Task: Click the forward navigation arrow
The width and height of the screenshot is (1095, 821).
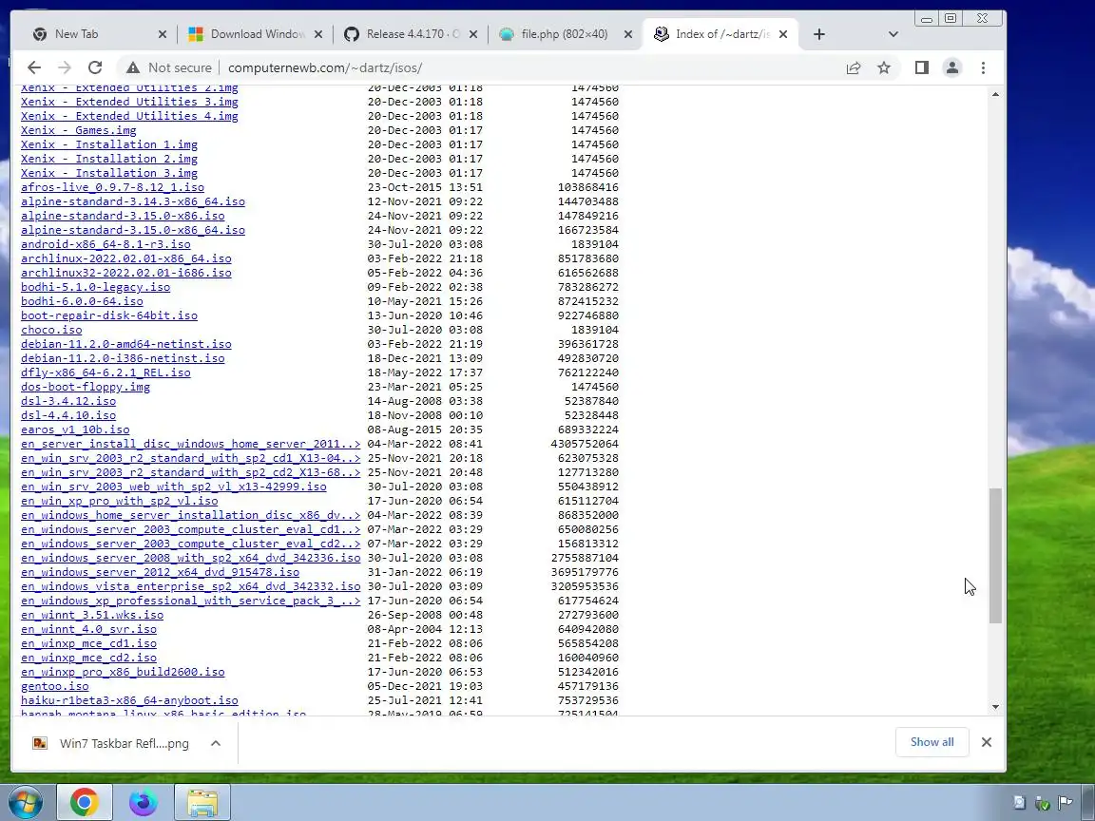Action: coord(65,67)
